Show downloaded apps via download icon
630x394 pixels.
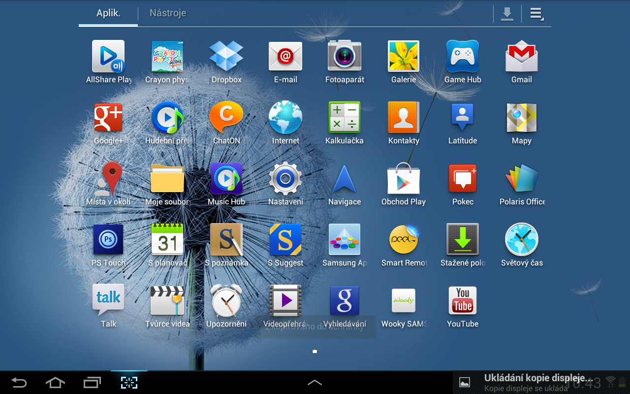point(507,14)
